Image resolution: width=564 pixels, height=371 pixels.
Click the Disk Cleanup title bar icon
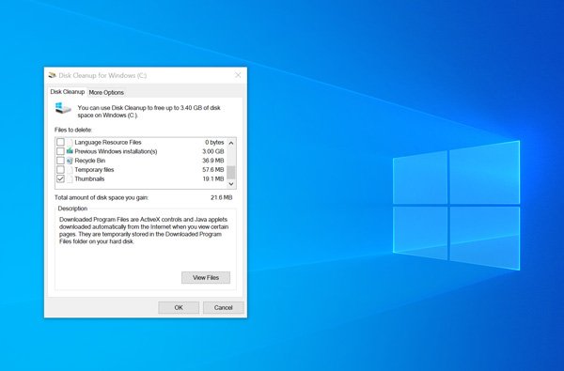53,75
